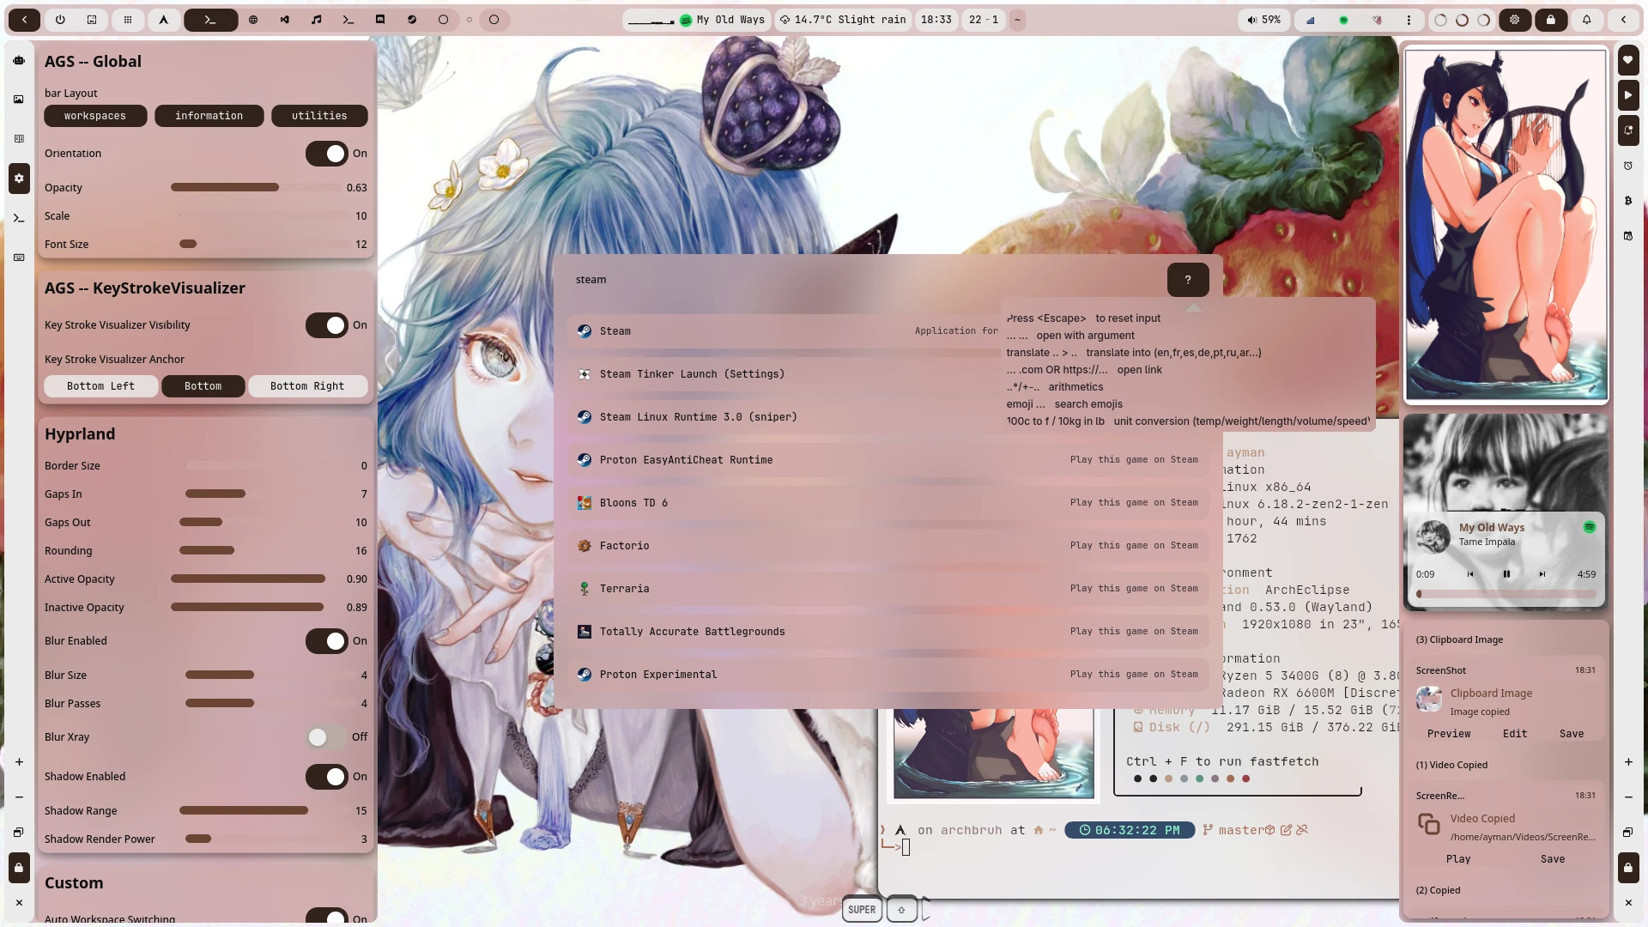Toggle the Orientation switch off
Viewport: 1648px width, 927px height.
[327, 154]
